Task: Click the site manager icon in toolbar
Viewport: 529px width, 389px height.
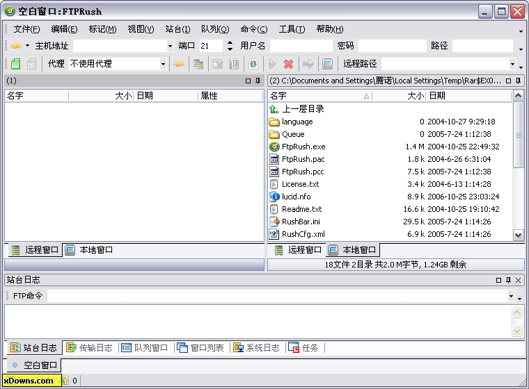Action: [198, 64]
